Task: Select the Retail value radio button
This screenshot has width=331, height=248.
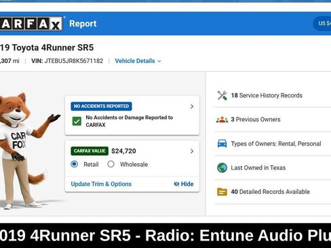Action: 74,164
